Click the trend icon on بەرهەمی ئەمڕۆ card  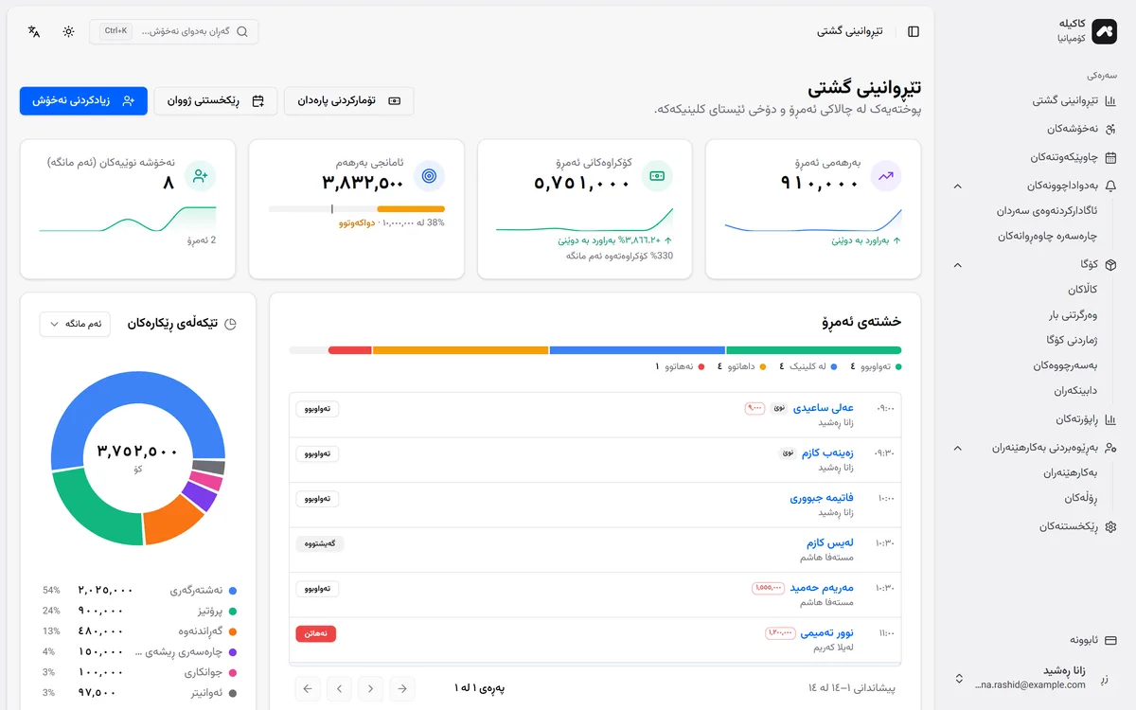coord(886,176)
